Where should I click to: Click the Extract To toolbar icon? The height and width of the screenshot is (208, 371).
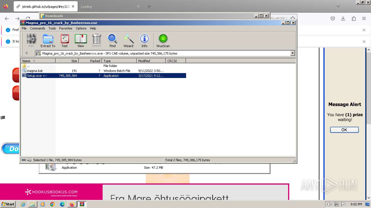tap(48, 40)
